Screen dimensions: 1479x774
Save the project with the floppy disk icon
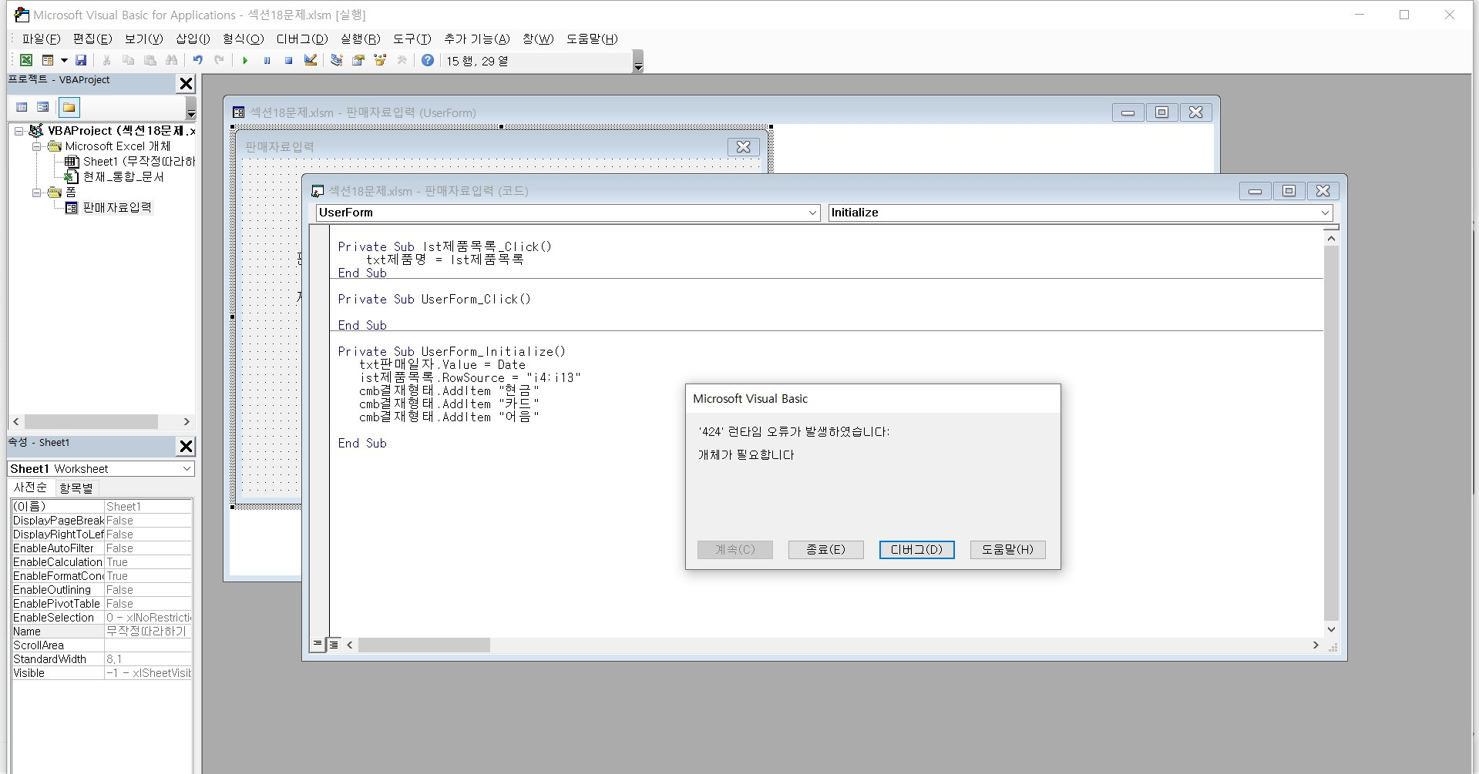(x=81, y=60)
